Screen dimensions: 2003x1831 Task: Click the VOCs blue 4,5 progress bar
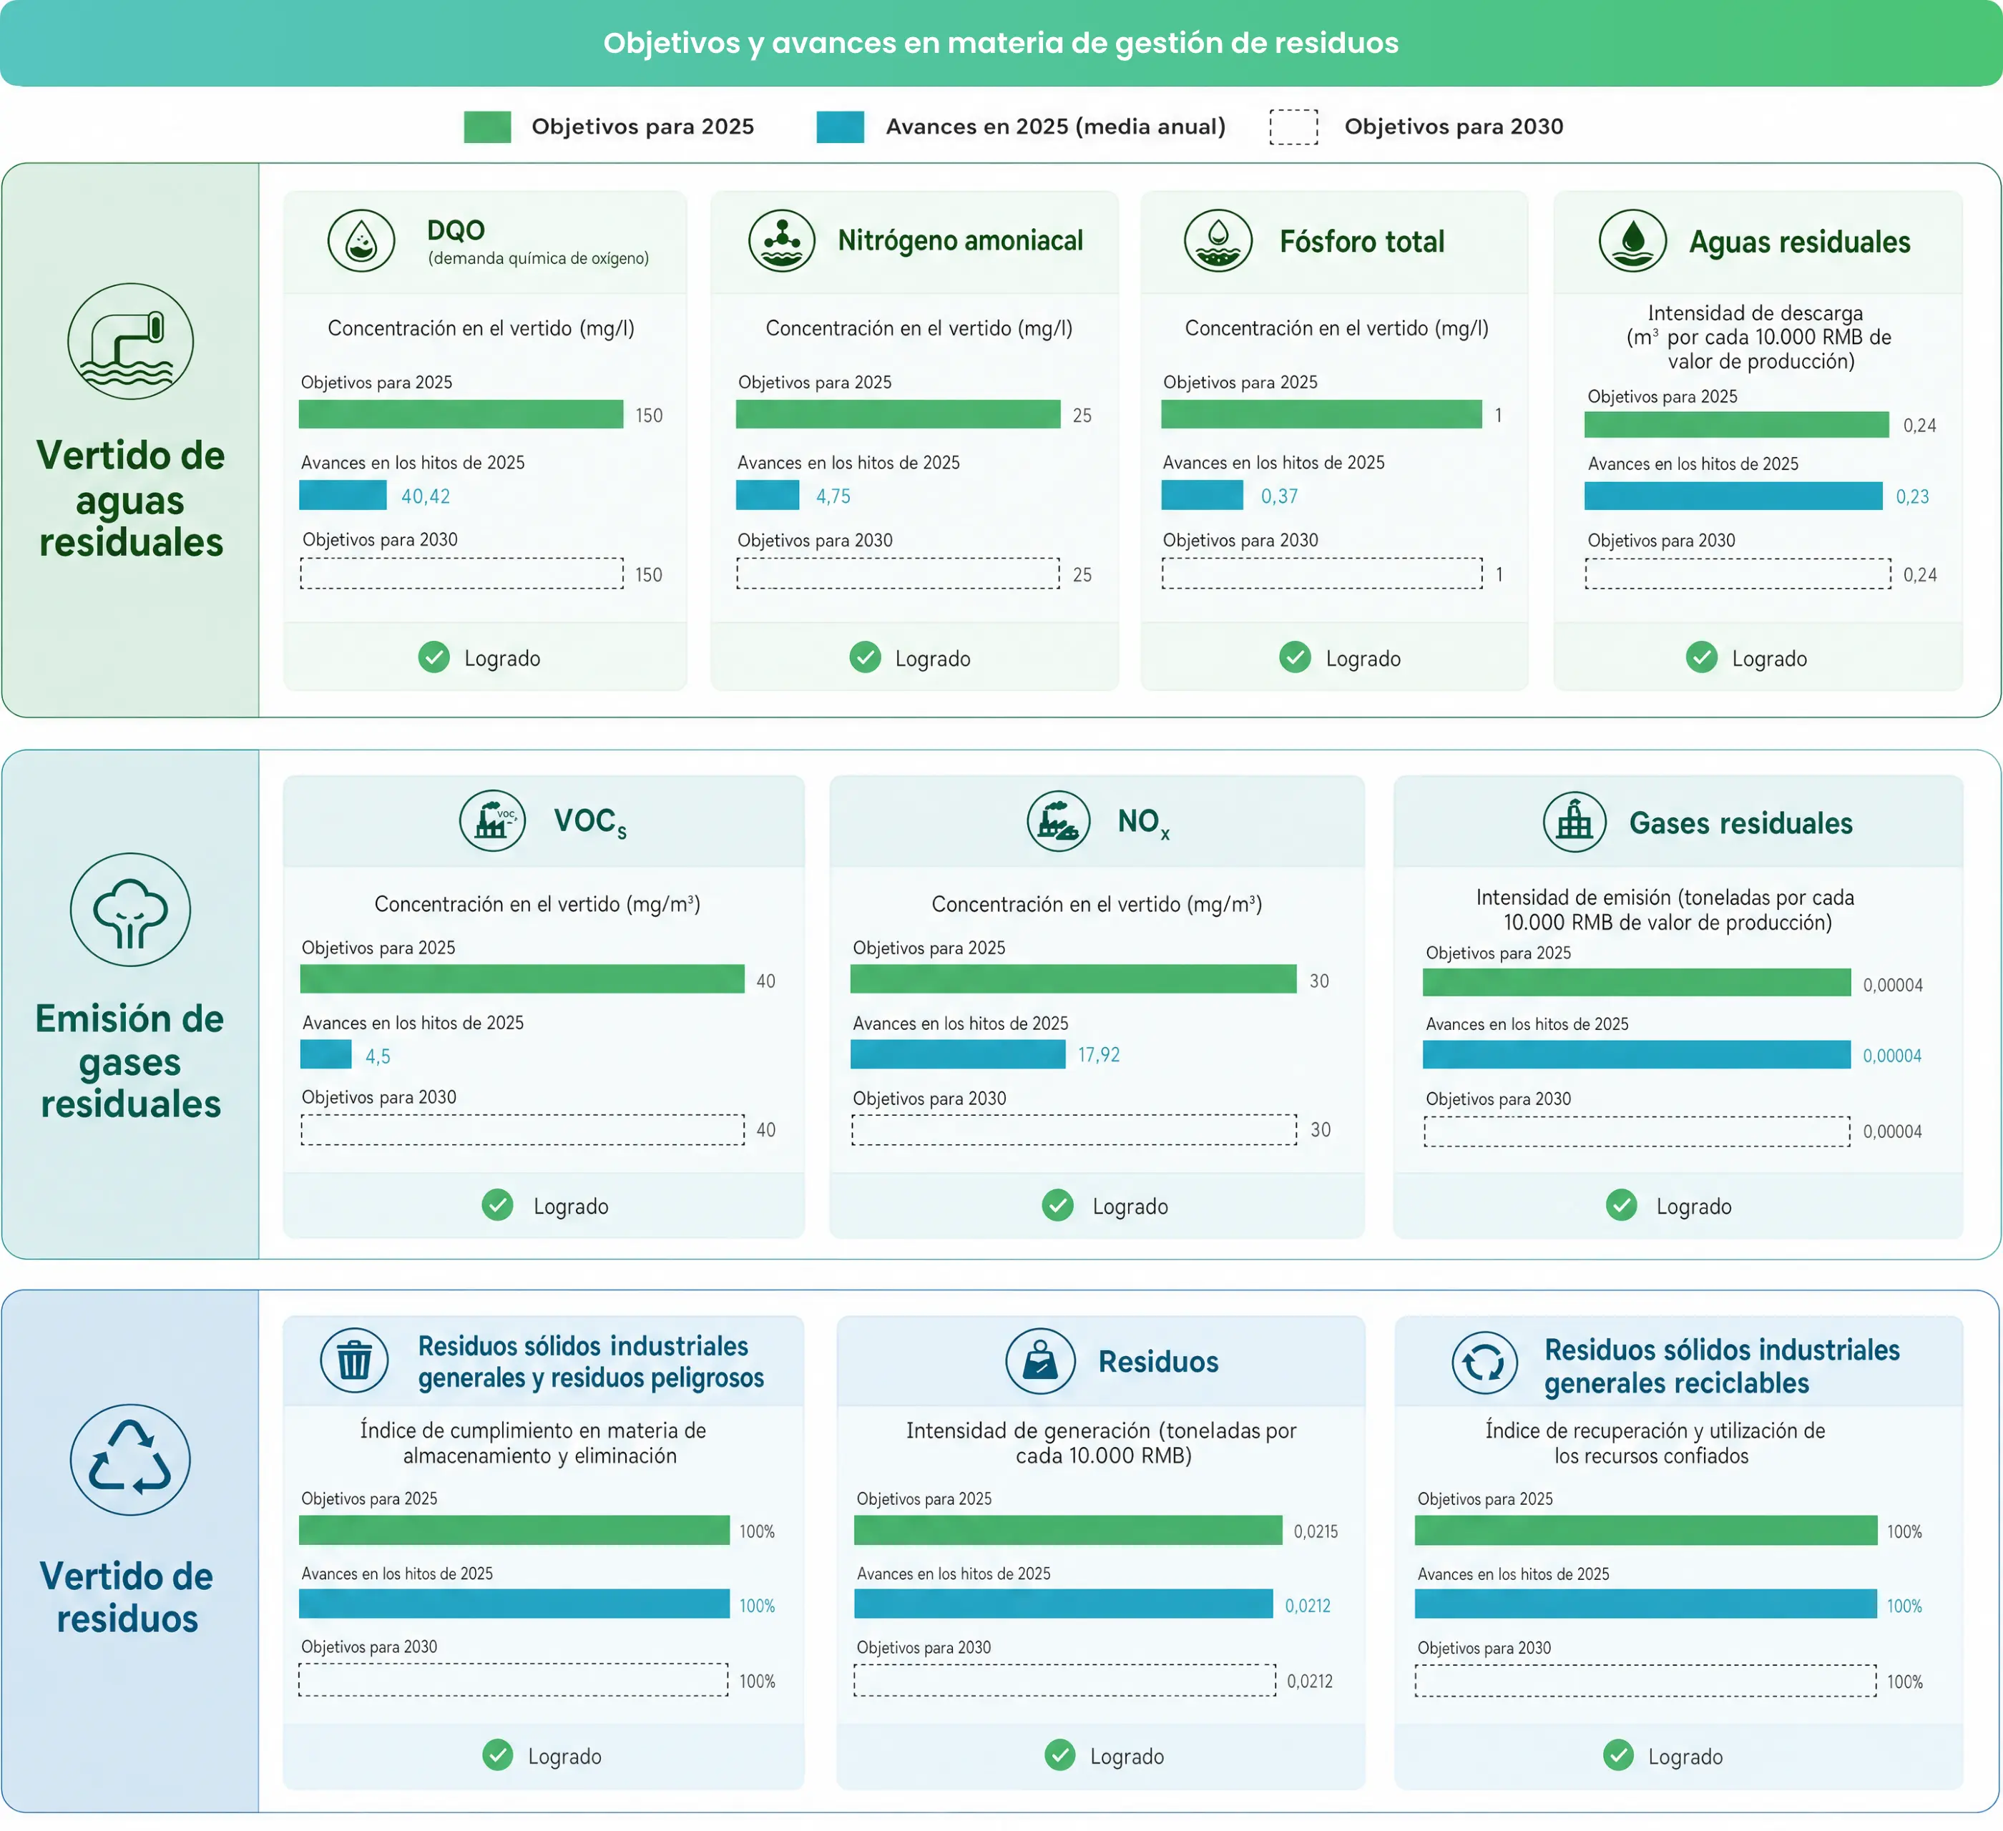click(x=326, y=1054)
